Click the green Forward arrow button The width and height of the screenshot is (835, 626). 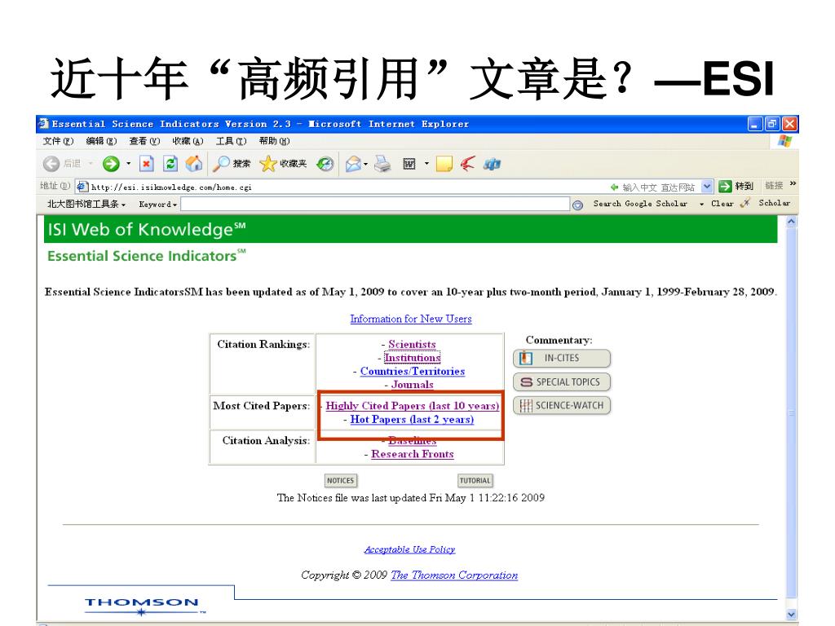111,164
